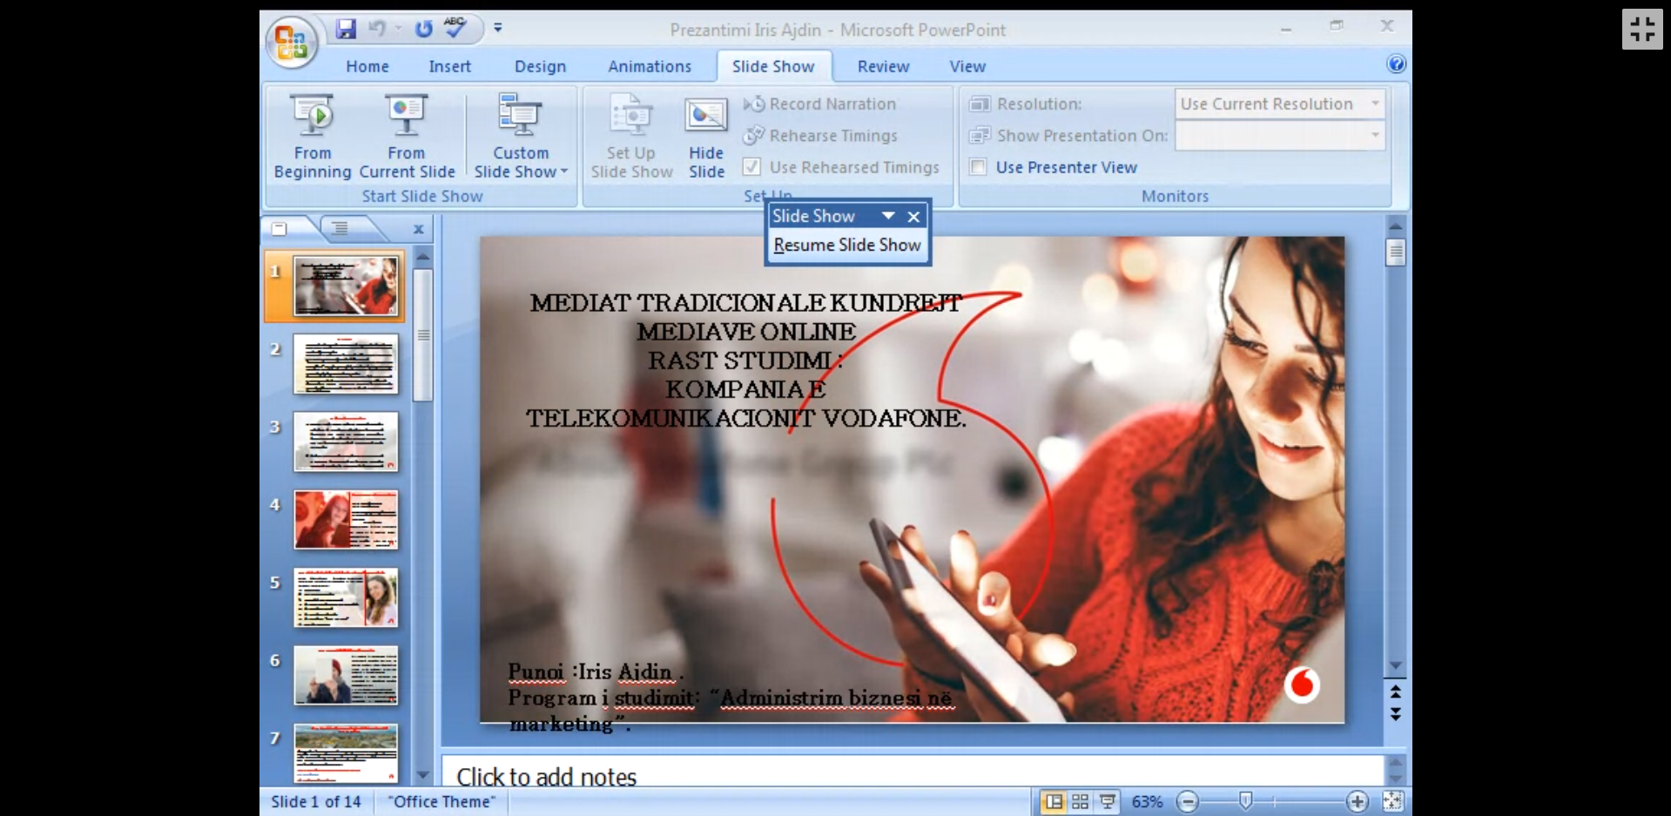Open PowerPoint Help icon
Image resolution: width=1671 pixels, height=816 pixels.
[1396, 64]
